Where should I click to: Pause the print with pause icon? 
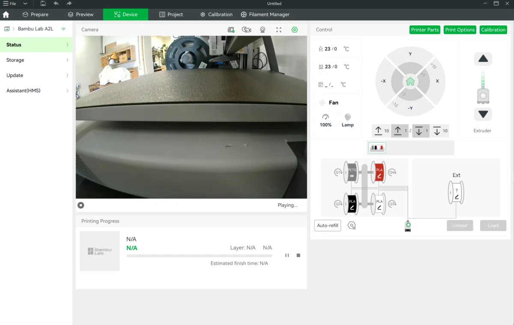[287, 255]
